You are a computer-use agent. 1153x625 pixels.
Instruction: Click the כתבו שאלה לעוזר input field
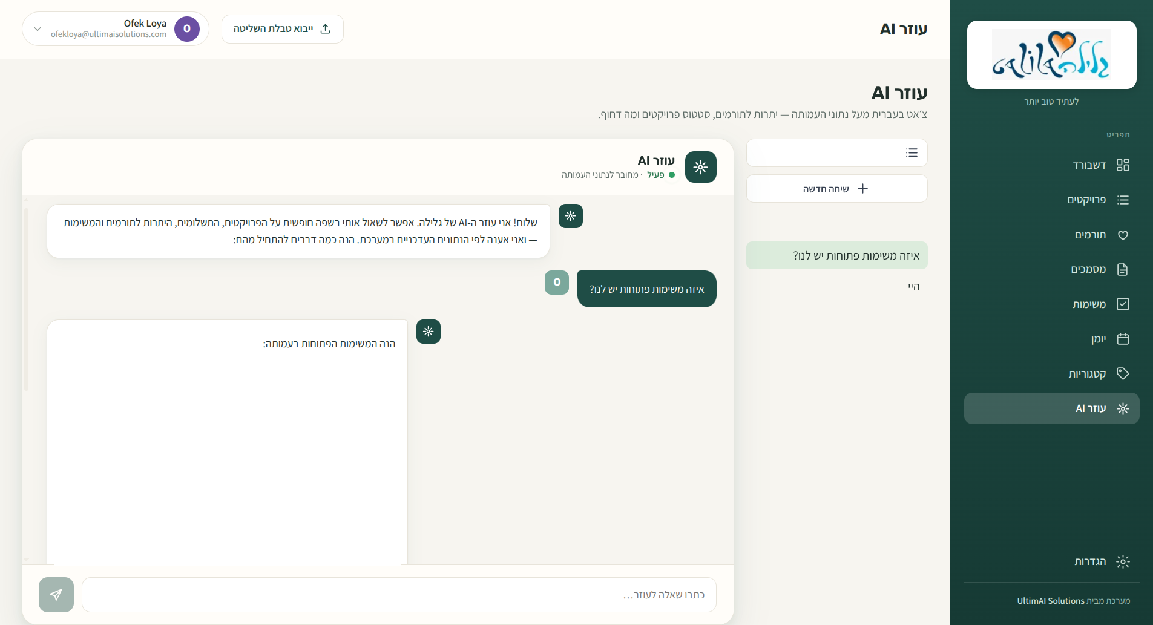coord(399,595)
